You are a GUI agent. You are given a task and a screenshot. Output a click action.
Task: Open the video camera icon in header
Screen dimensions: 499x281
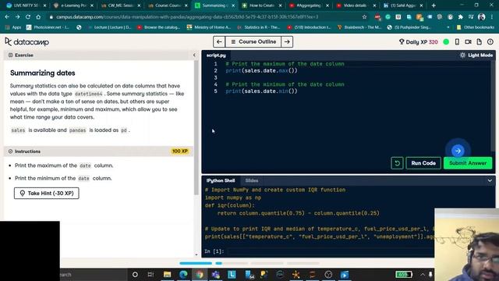click(x=468, y=41)
